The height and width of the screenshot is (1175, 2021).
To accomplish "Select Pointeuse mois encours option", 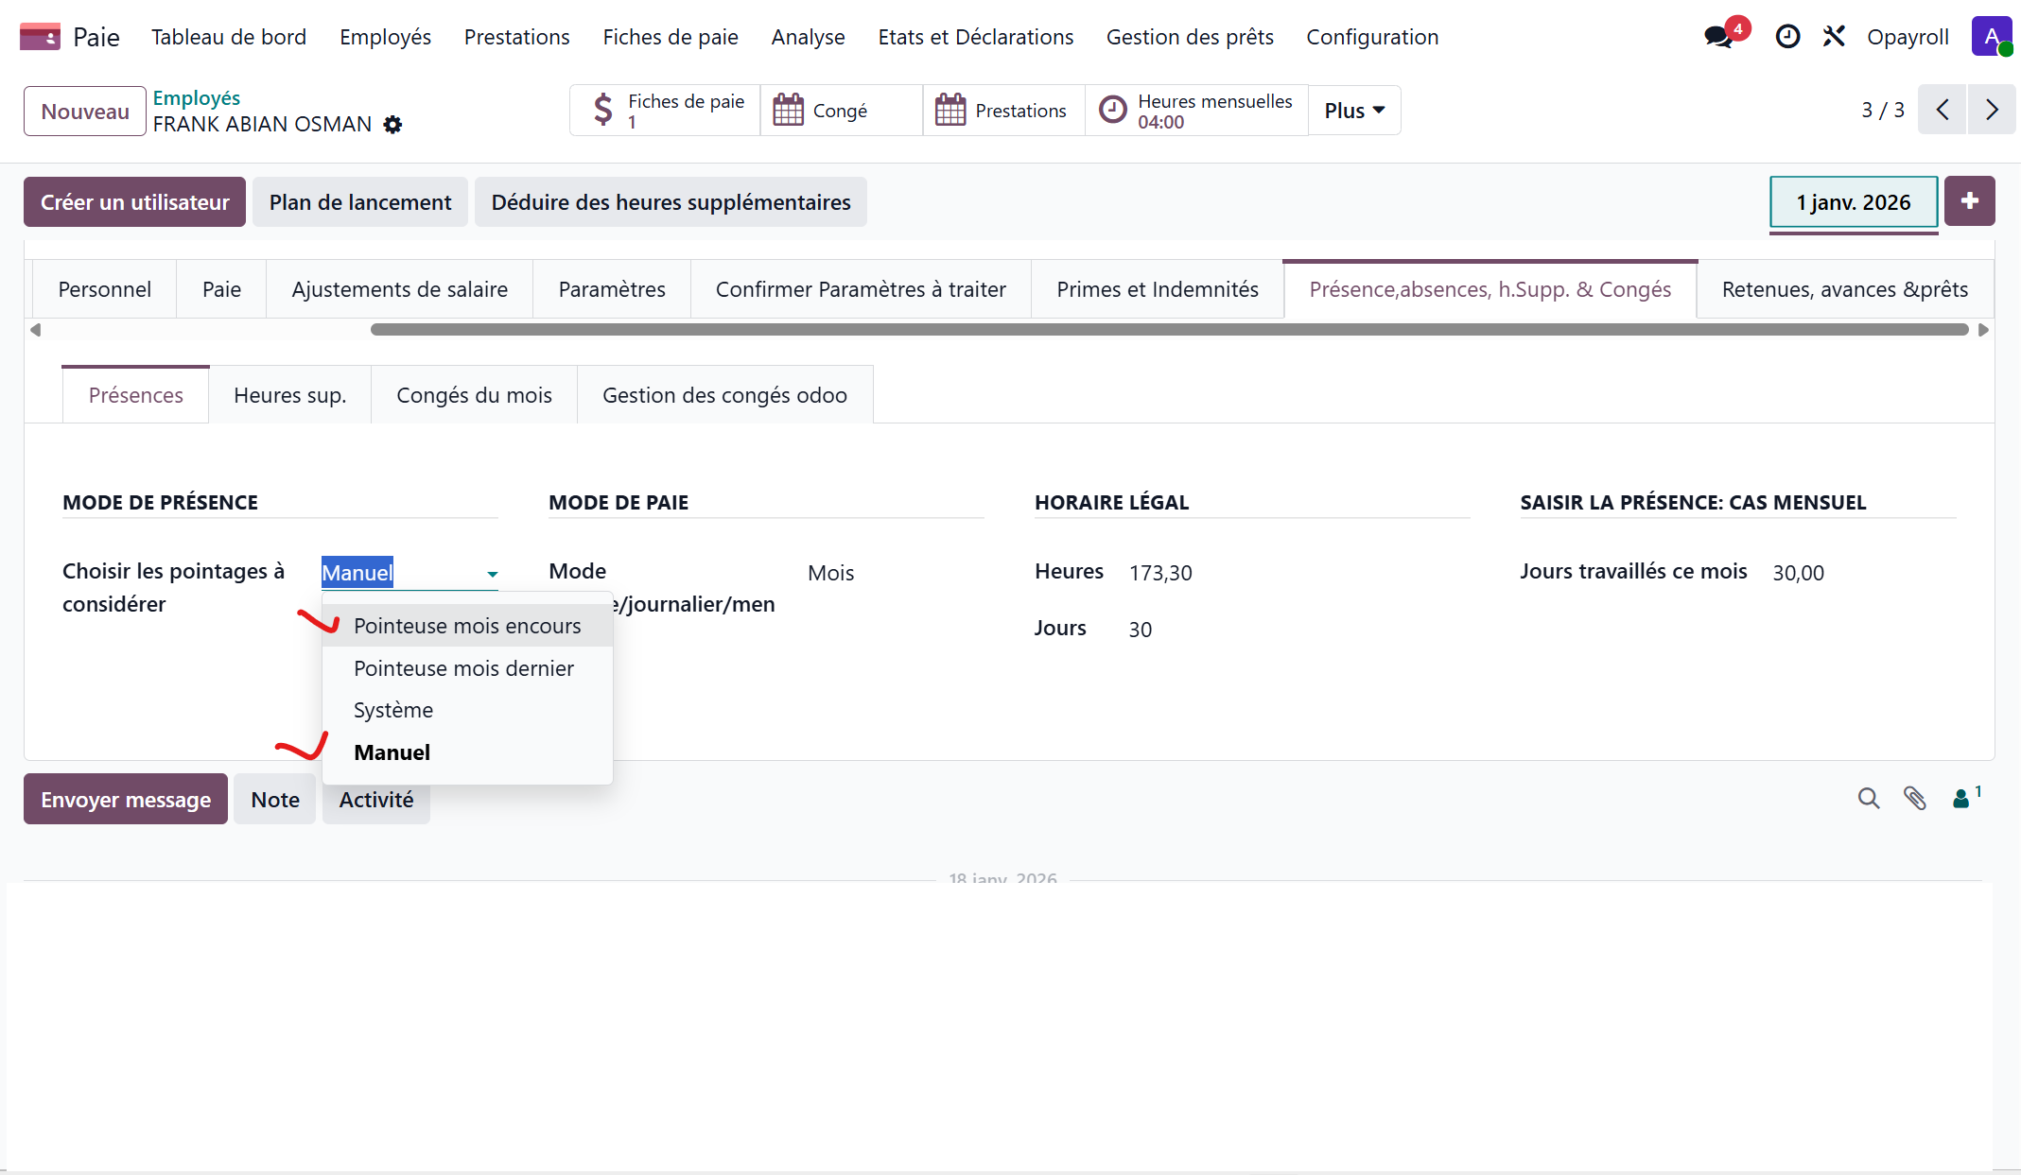I will pyautogui.click(x=467, y=626).
